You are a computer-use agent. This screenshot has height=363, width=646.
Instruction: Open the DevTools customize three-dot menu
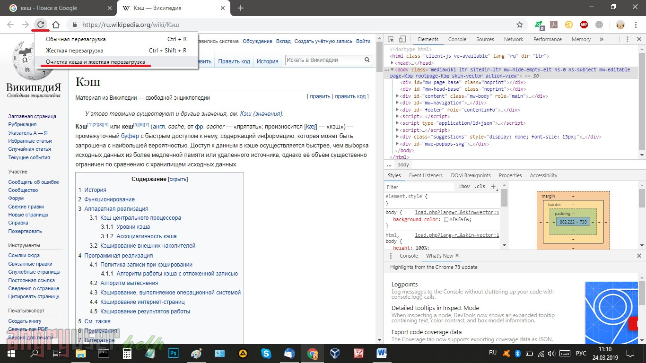coord(627,39)
